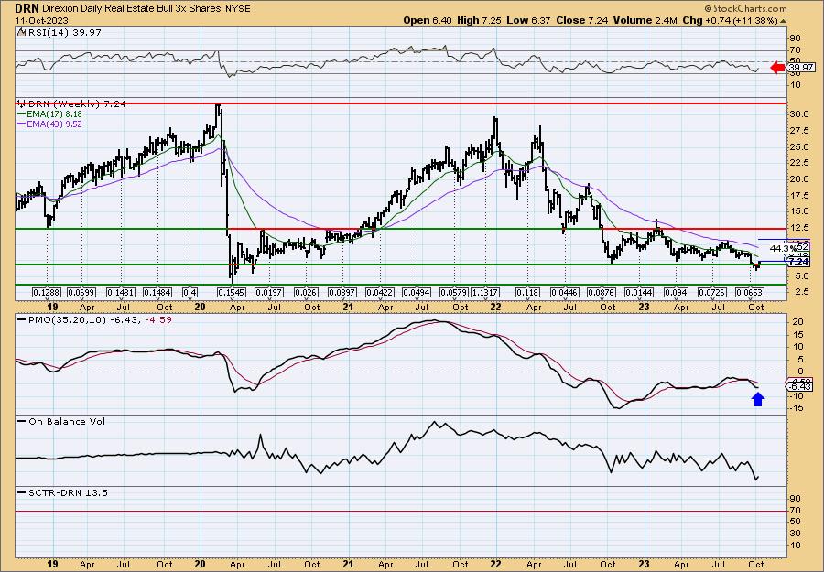
Task: Click the 44.3% annotation label
Action: pos(783,247)
